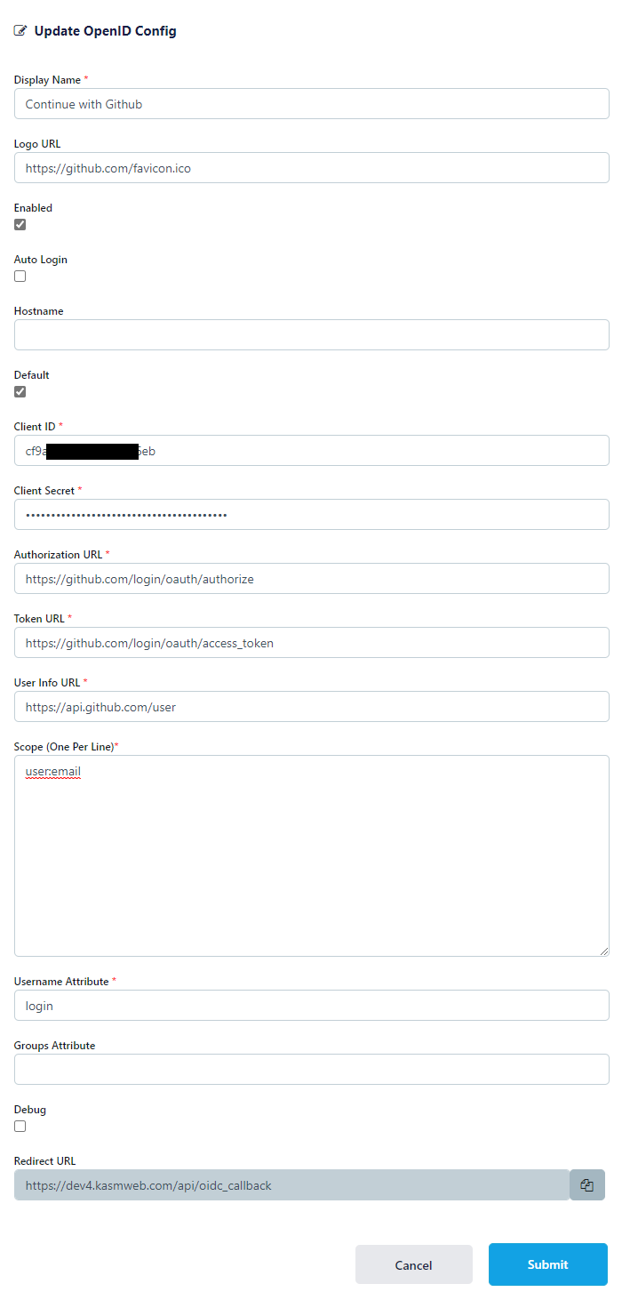Select the User Info URL field
The image size is (622, 1292).
pos(311,707)
